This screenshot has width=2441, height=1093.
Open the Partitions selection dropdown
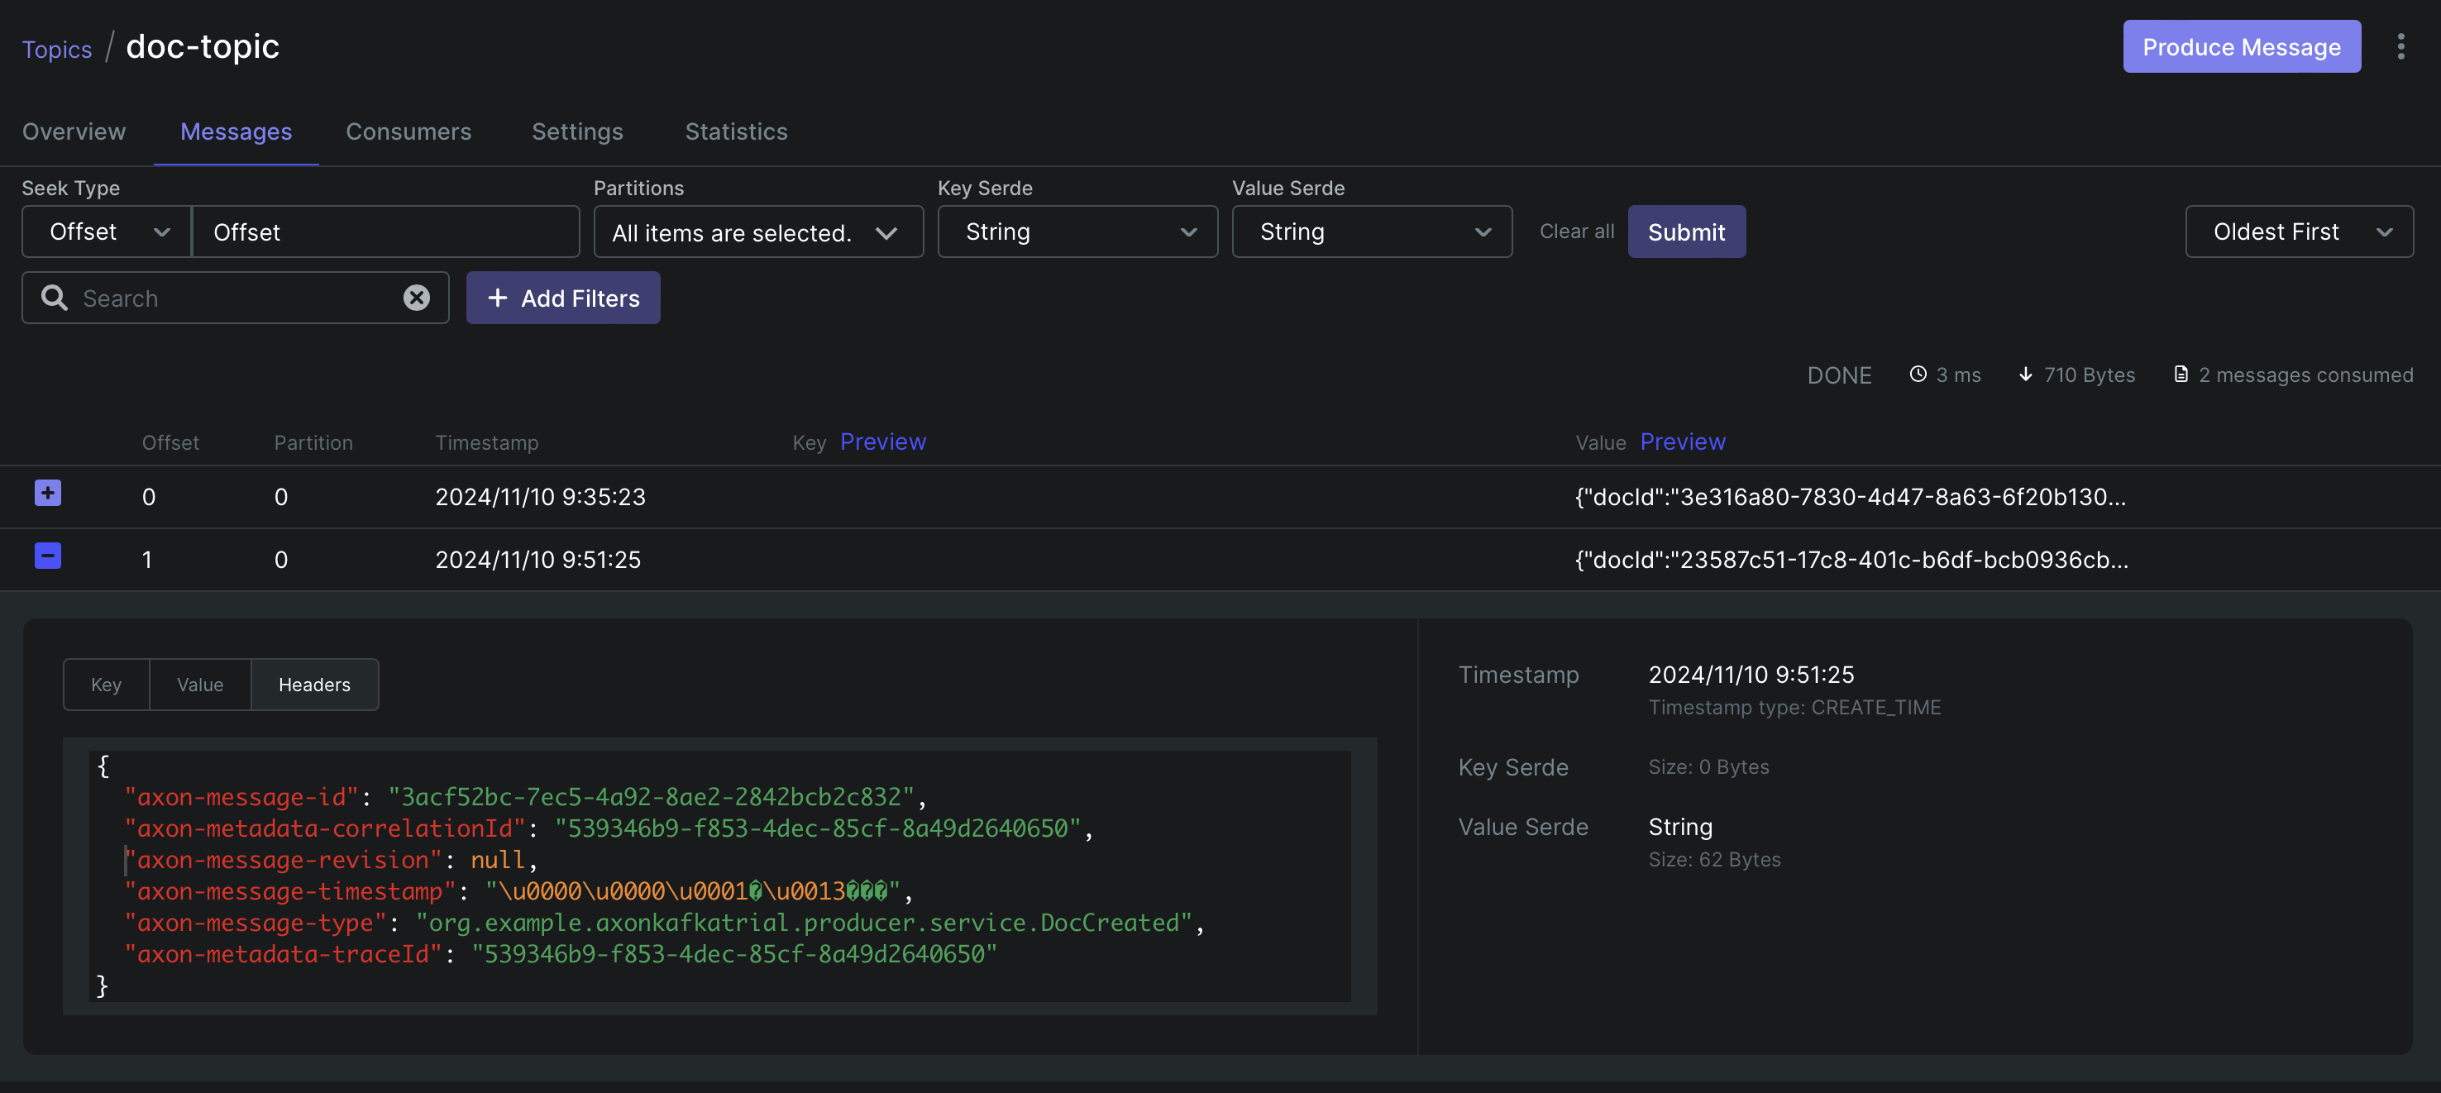pos(757,232)
